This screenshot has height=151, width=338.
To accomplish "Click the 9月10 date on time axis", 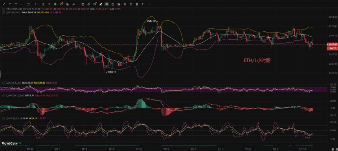I will [303, 149].
